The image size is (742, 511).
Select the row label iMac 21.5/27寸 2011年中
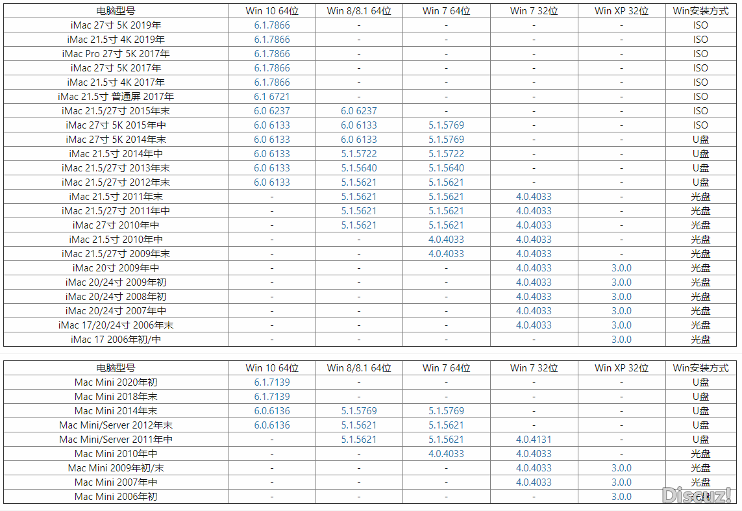click(116, 210)
